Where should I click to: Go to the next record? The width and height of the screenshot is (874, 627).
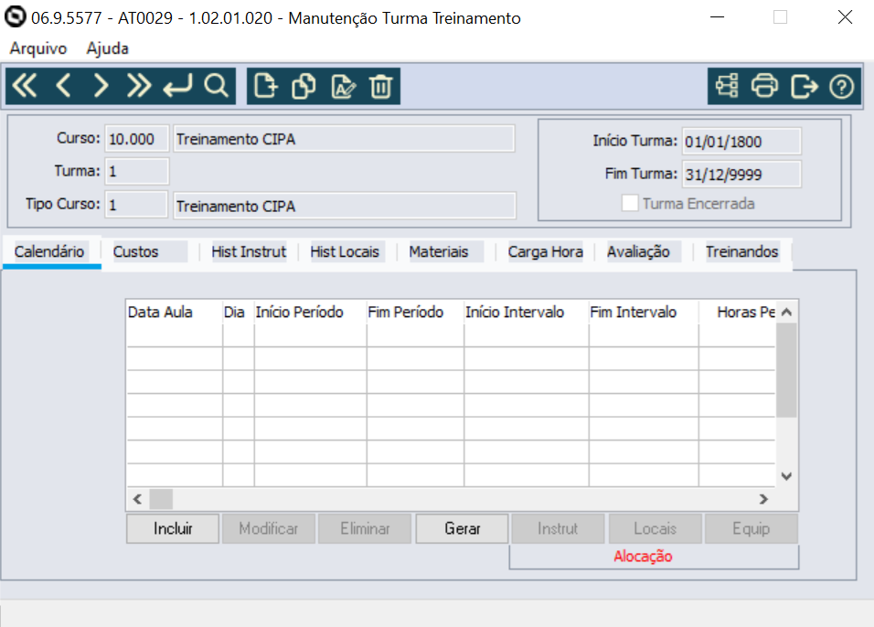[101, 85]
